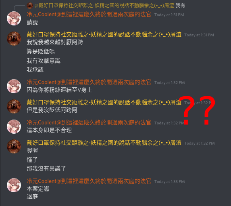
Task: Click the message text 那我沒有異議了
Action: point(46,168)
